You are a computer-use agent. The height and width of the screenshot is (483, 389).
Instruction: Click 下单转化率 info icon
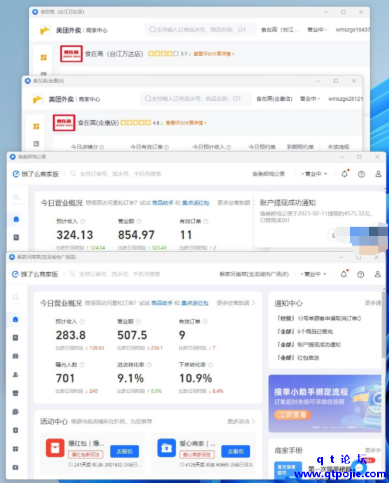211,365
